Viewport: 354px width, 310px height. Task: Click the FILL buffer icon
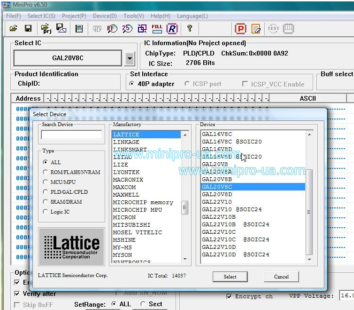(x=157, y=29)
